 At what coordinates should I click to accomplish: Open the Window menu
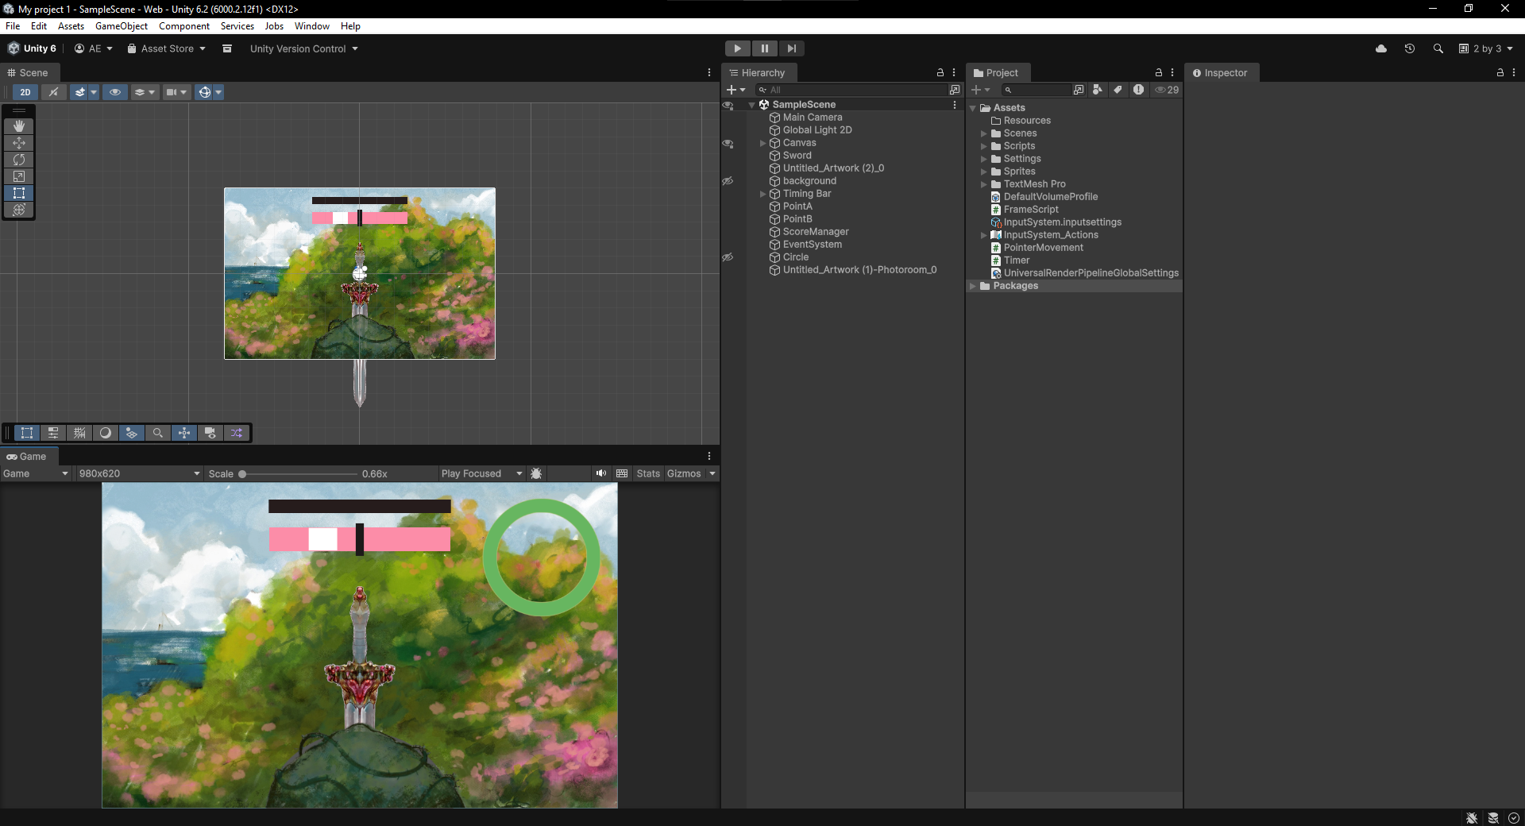[x=312, y=26]
